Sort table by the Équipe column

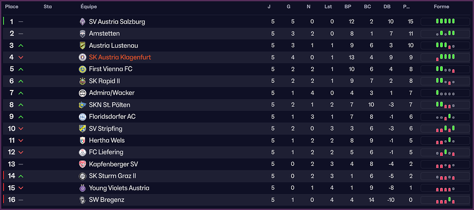[x=89, y=7]
